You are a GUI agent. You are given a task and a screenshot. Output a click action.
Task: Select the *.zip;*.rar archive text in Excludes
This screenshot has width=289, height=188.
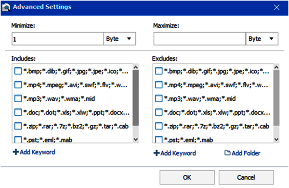[217, 126]
